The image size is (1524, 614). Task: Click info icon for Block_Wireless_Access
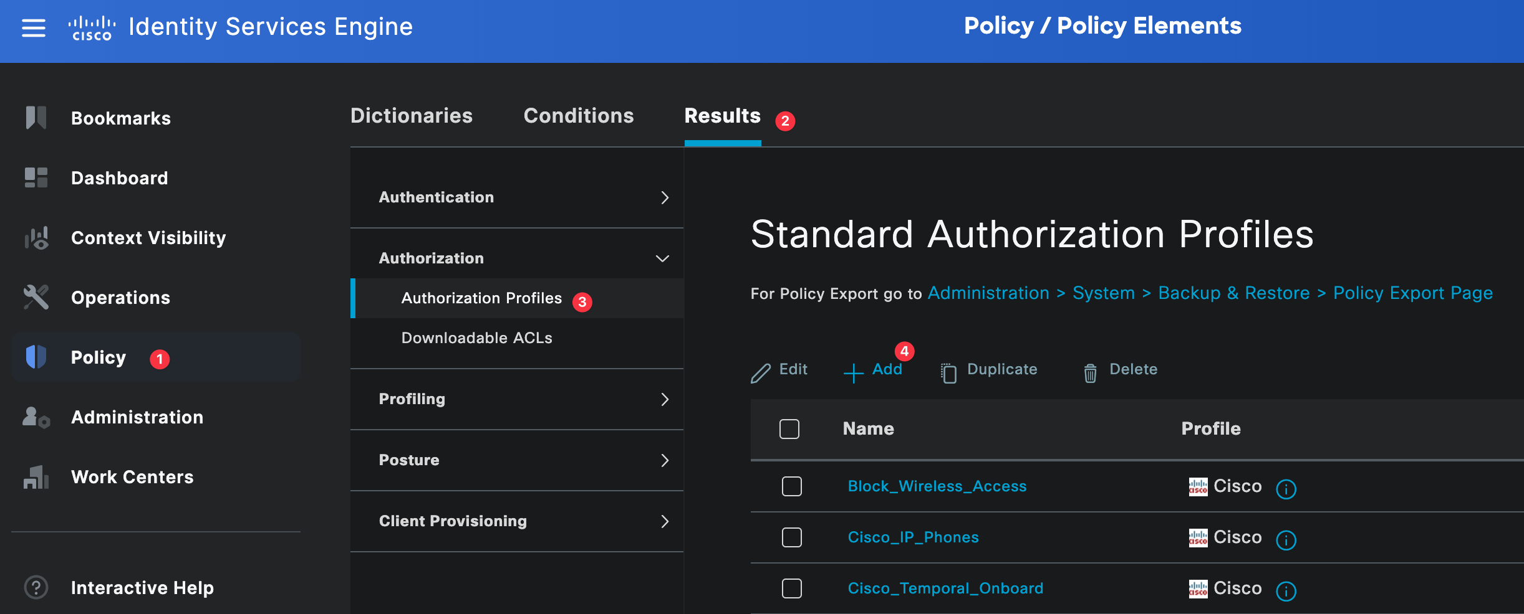point(1285,489)
